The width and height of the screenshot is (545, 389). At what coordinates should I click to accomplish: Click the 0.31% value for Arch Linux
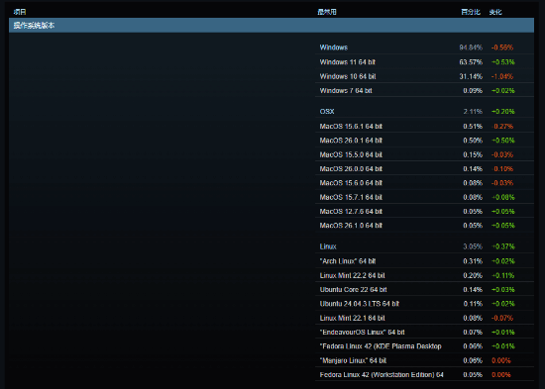click(x=473, y=261)
